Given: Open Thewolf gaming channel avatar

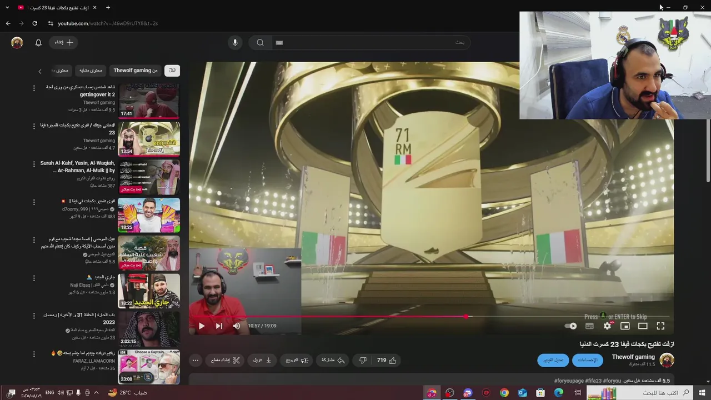Looking at the screenshot, I should tap(667, 360).
